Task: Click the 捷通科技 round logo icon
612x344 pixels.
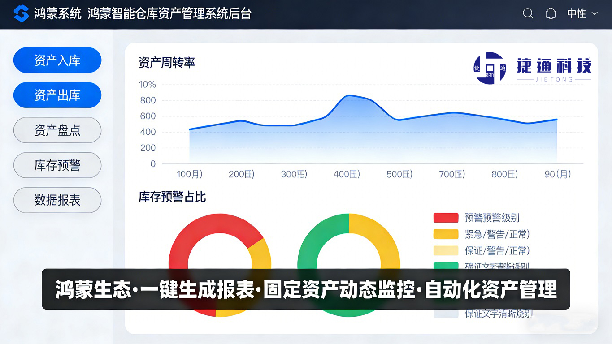Action: tap(490, 68)
